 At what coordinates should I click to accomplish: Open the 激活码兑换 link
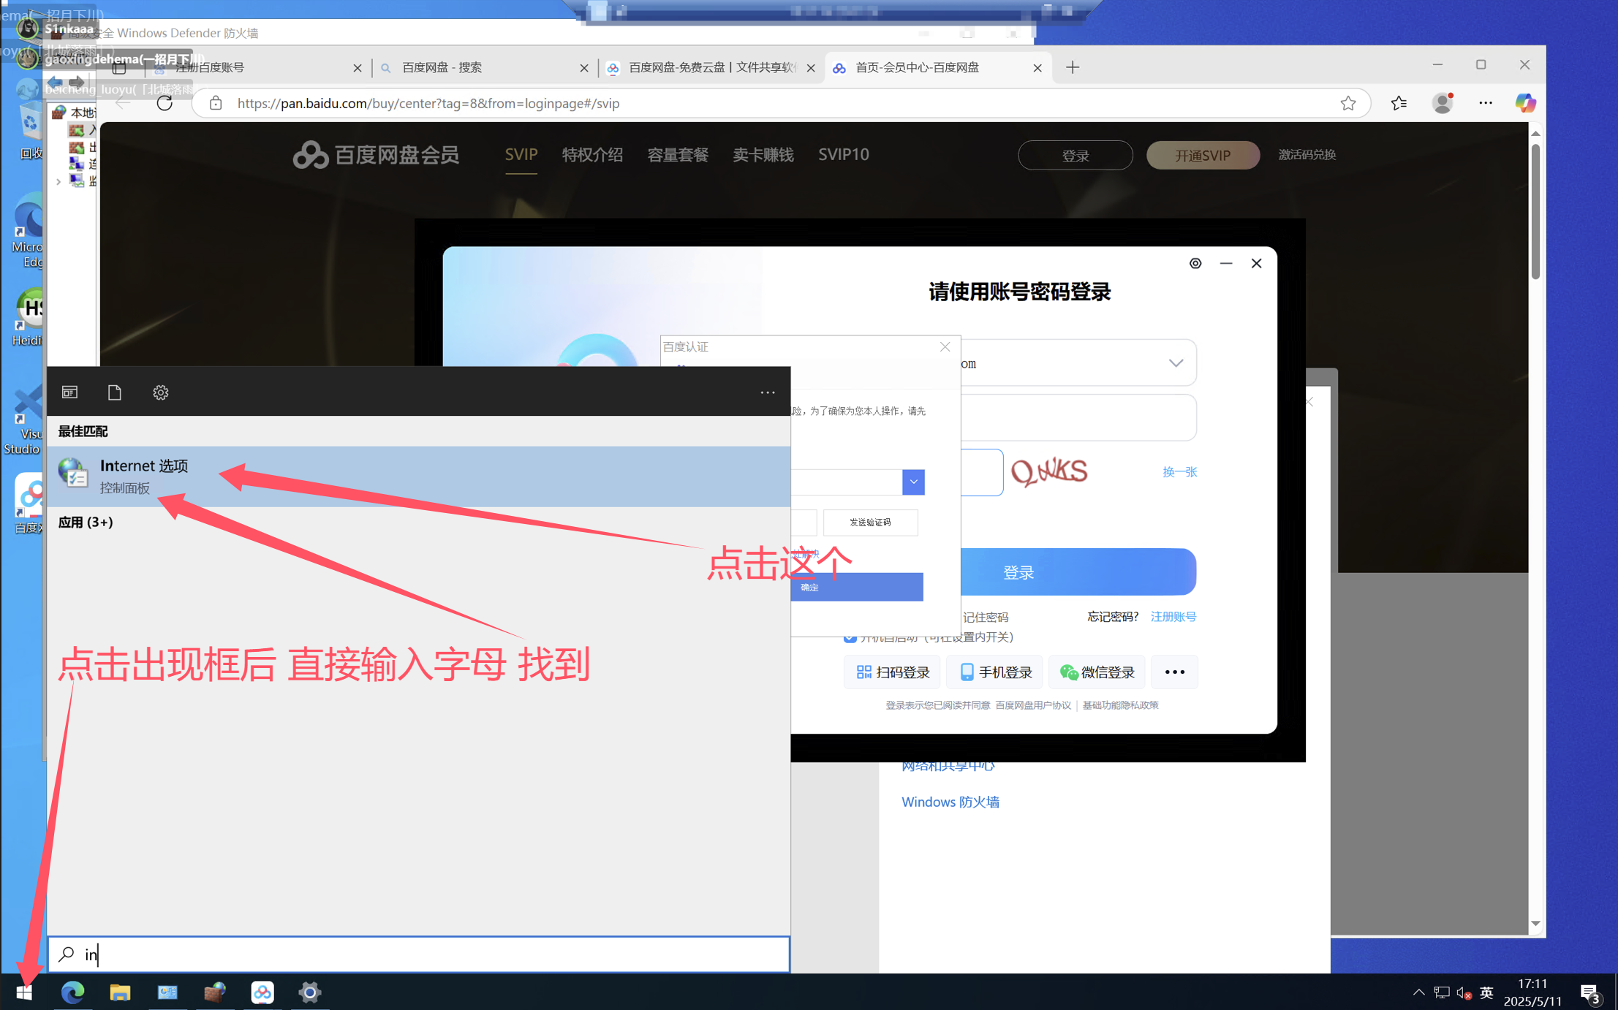1307,154
